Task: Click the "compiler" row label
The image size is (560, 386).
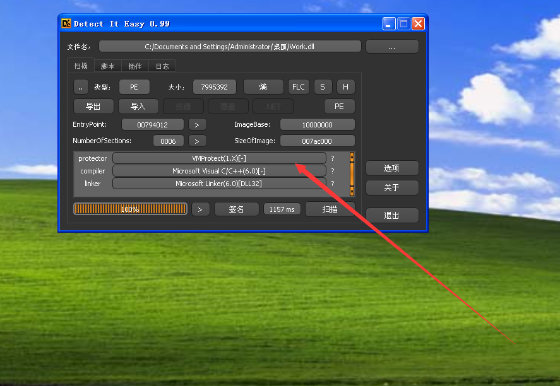Action: (93, 171)
